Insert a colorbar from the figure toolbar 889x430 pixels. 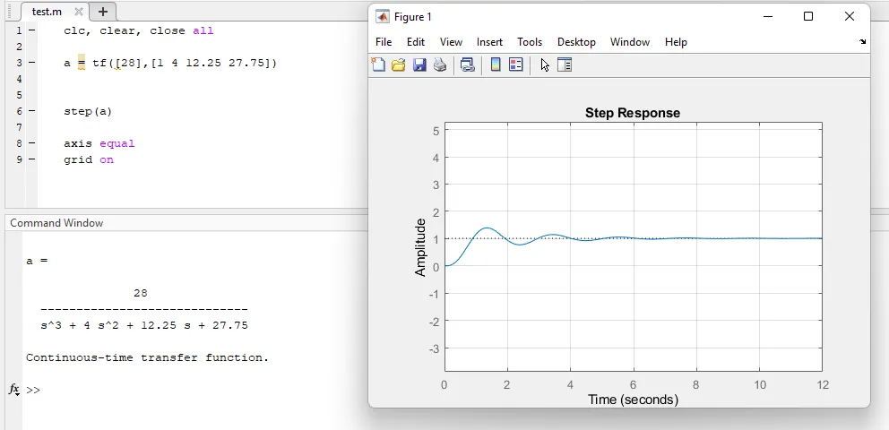coord(496,64)
